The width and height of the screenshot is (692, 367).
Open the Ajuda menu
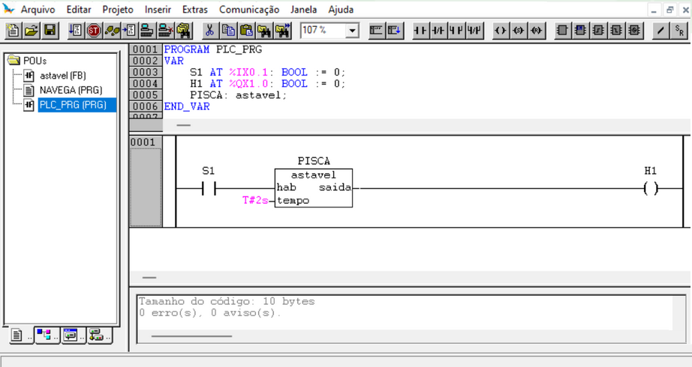tap(341, 9)
